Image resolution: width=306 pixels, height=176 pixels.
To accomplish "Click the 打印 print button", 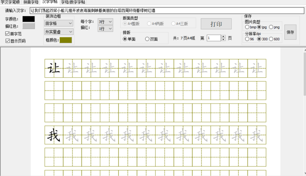I will (216, 24).
